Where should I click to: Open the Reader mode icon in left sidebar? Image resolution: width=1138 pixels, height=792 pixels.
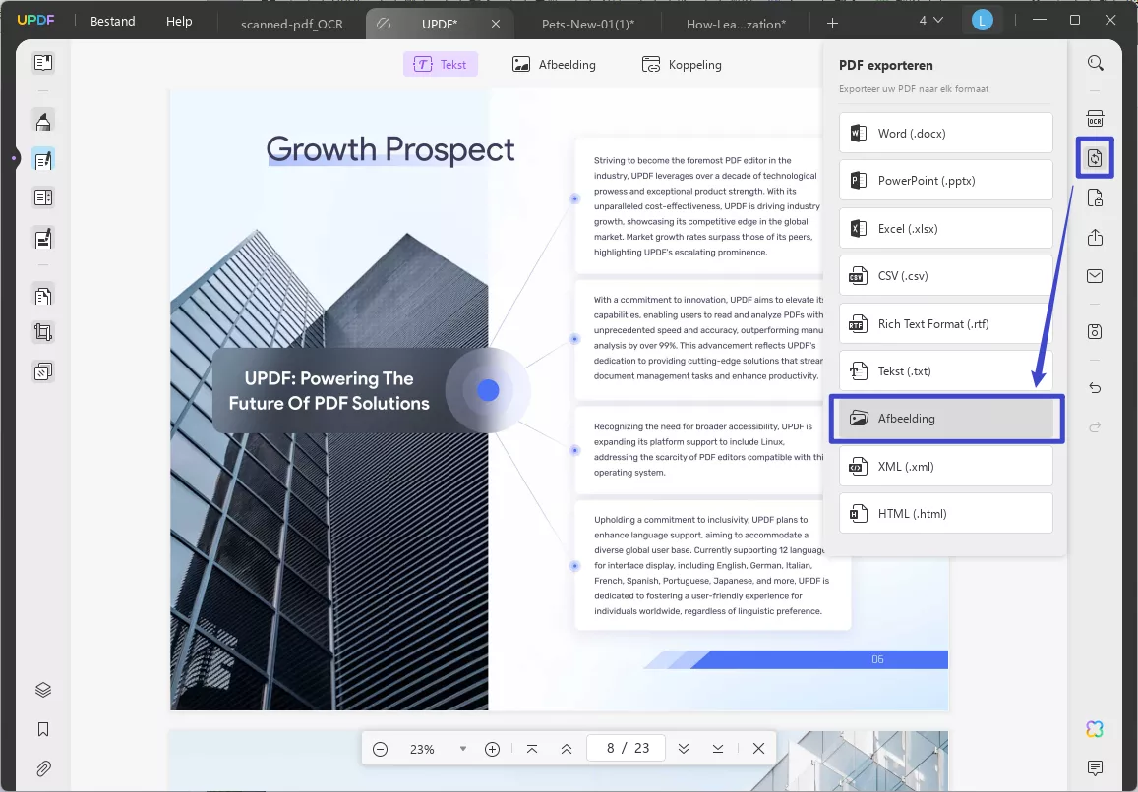43,62
